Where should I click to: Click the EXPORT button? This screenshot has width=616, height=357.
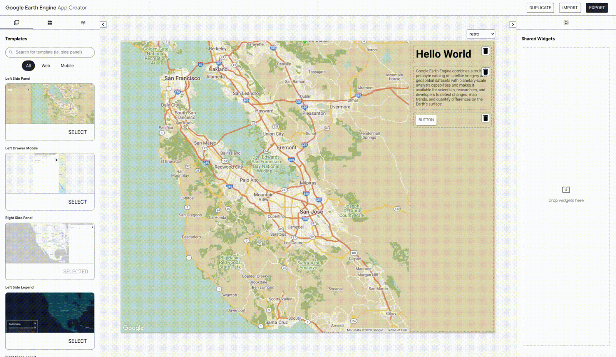pyautogui.click(x=597, y=8)
